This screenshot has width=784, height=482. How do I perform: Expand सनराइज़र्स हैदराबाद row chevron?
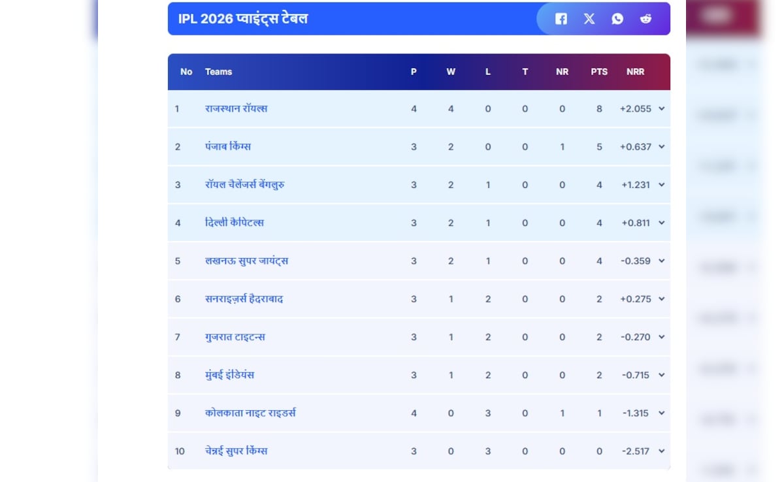661,299
